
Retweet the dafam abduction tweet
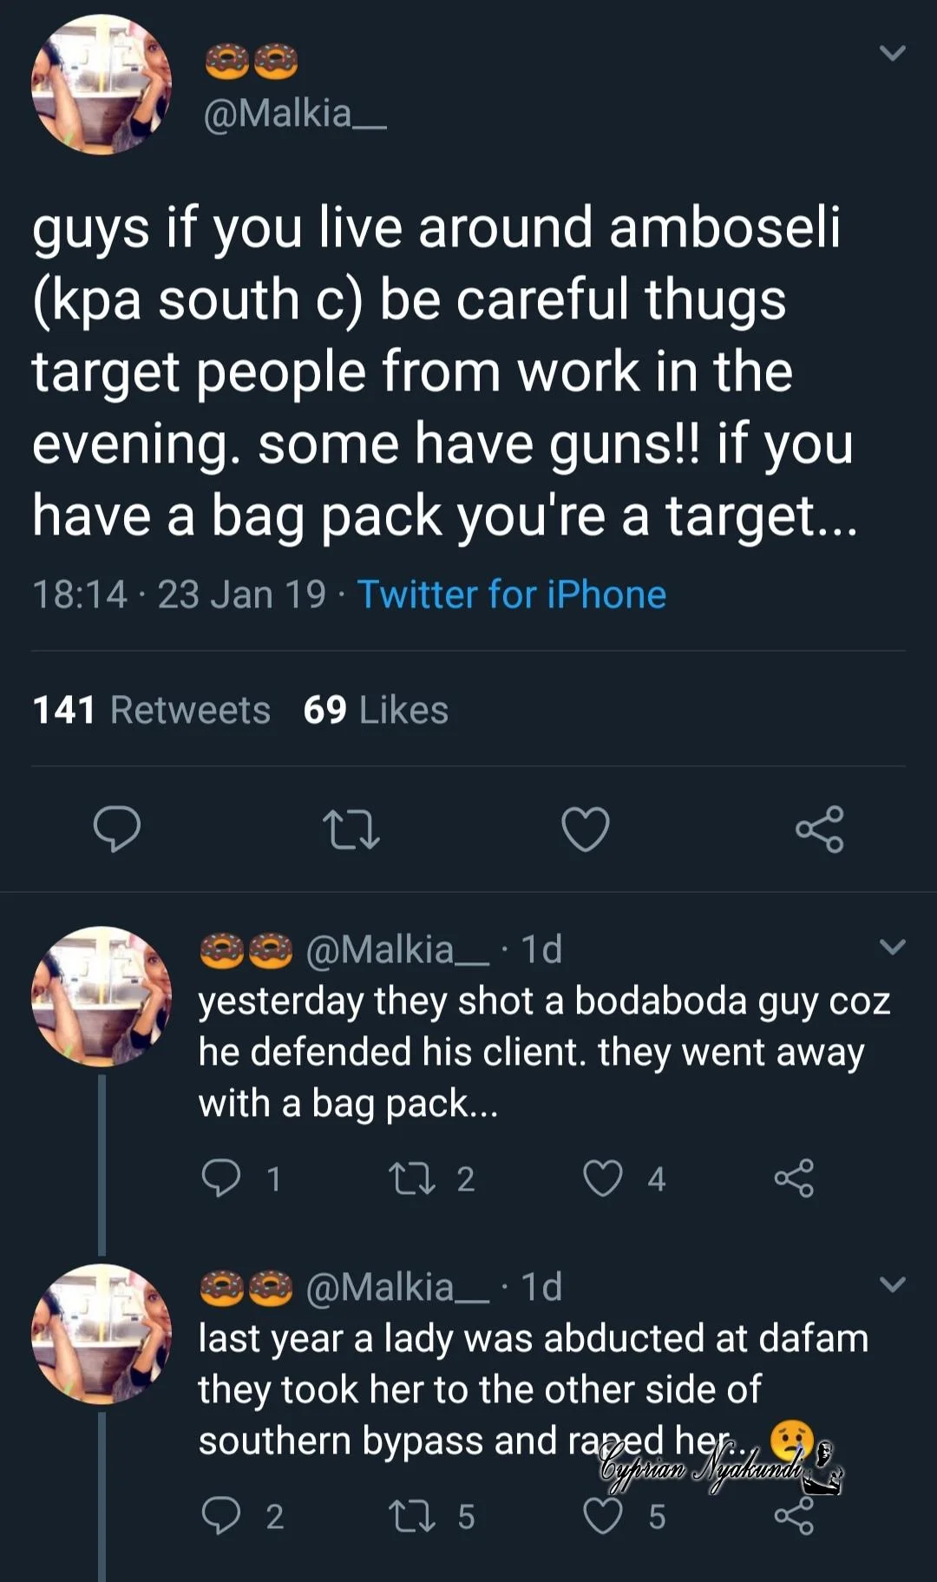tap(412, 1516)
